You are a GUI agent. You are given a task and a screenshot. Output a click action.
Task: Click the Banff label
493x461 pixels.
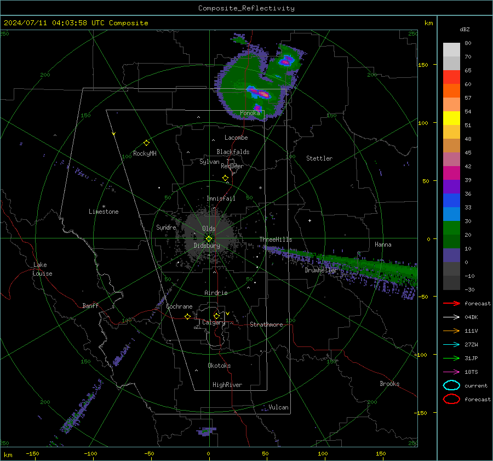tap(90, 305)
